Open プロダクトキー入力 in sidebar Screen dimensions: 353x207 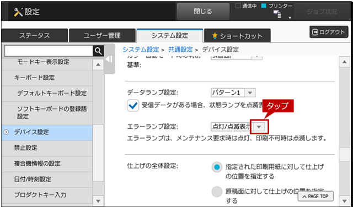tap(47, 195)
